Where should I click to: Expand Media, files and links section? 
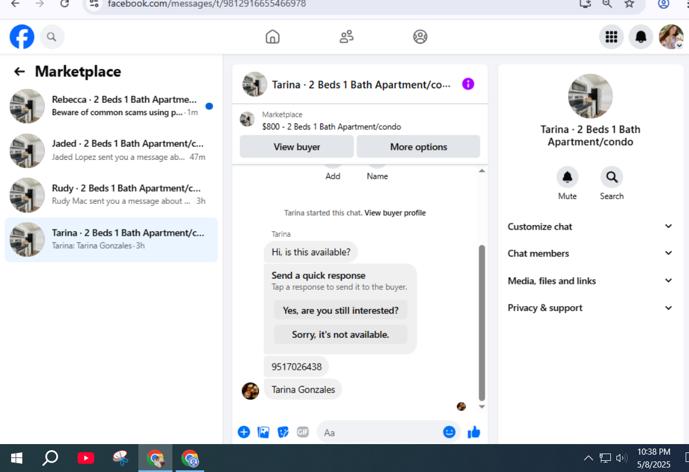590,280
